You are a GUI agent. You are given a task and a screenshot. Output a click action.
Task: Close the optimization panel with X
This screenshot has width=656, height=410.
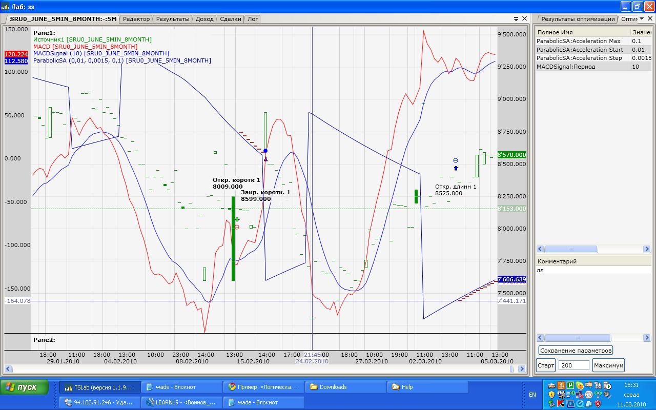[649, 18]
